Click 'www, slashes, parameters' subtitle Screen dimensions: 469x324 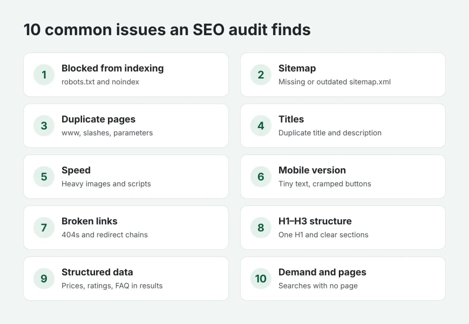tap(107, 133)
